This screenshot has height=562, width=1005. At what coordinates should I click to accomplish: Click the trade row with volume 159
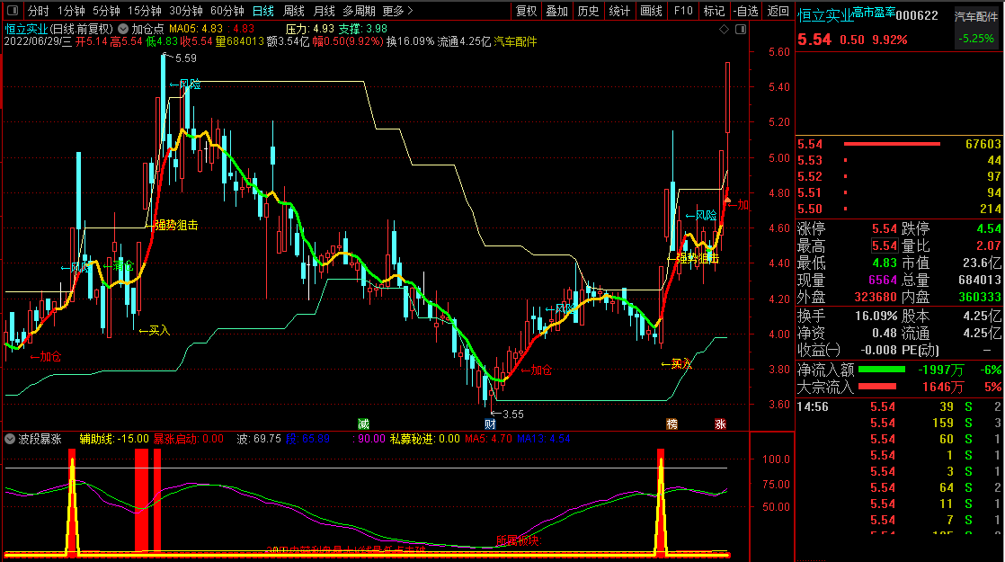point(899,423)
